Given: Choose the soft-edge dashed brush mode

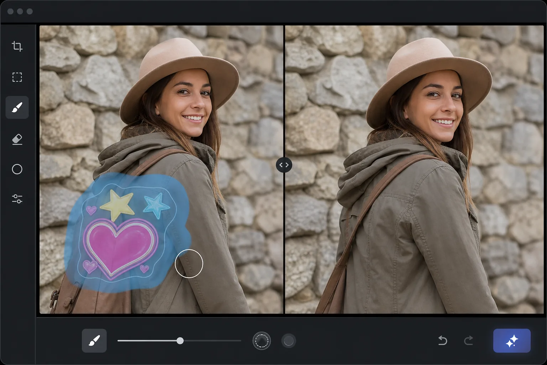Looking at the screenshot, I should (262, 341).
